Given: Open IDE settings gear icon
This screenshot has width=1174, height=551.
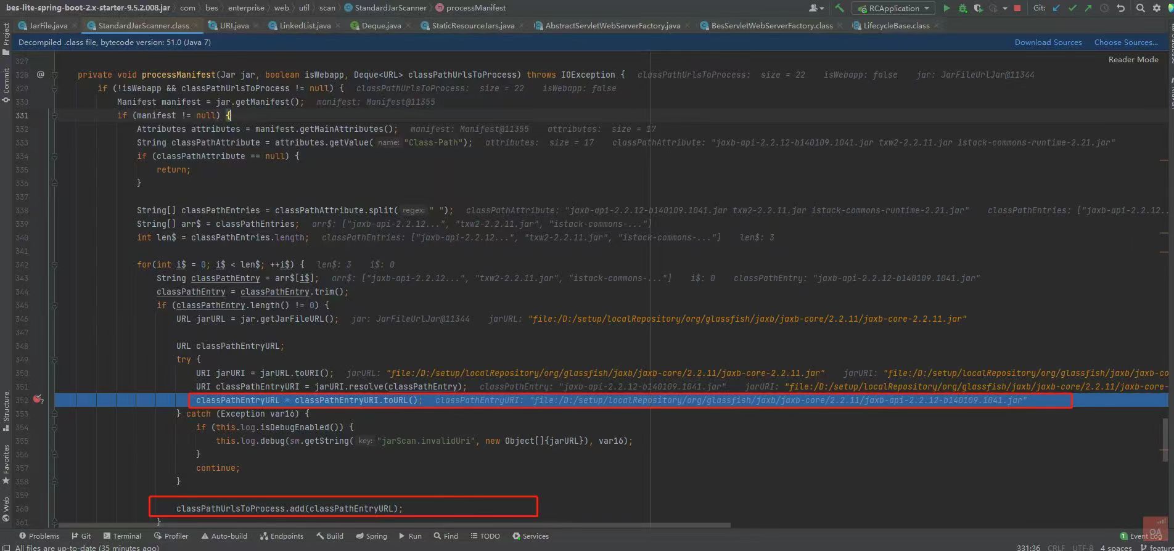Looking at the screenshot, I should [x=1157, y=8].
